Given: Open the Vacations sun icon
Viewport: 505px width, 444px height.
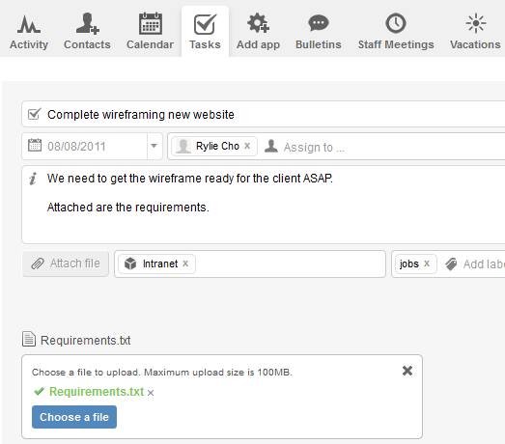Looking at the screenshot, I should [476, 23].
